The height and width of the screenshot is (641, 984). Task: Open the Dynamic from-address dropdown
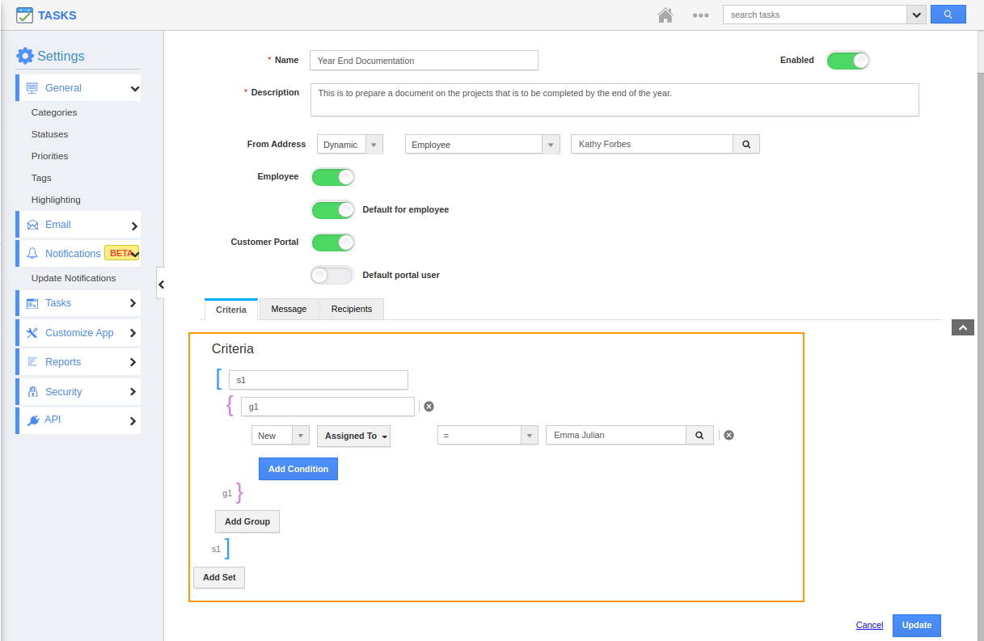(x=349, y=145)
